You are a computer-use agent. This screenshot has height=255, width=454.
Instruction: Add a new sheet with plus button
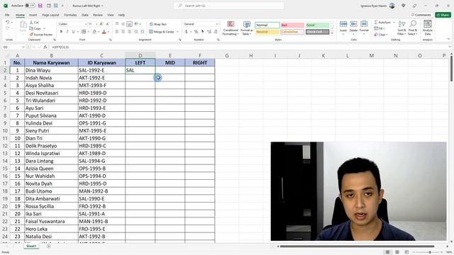point(48,246)
